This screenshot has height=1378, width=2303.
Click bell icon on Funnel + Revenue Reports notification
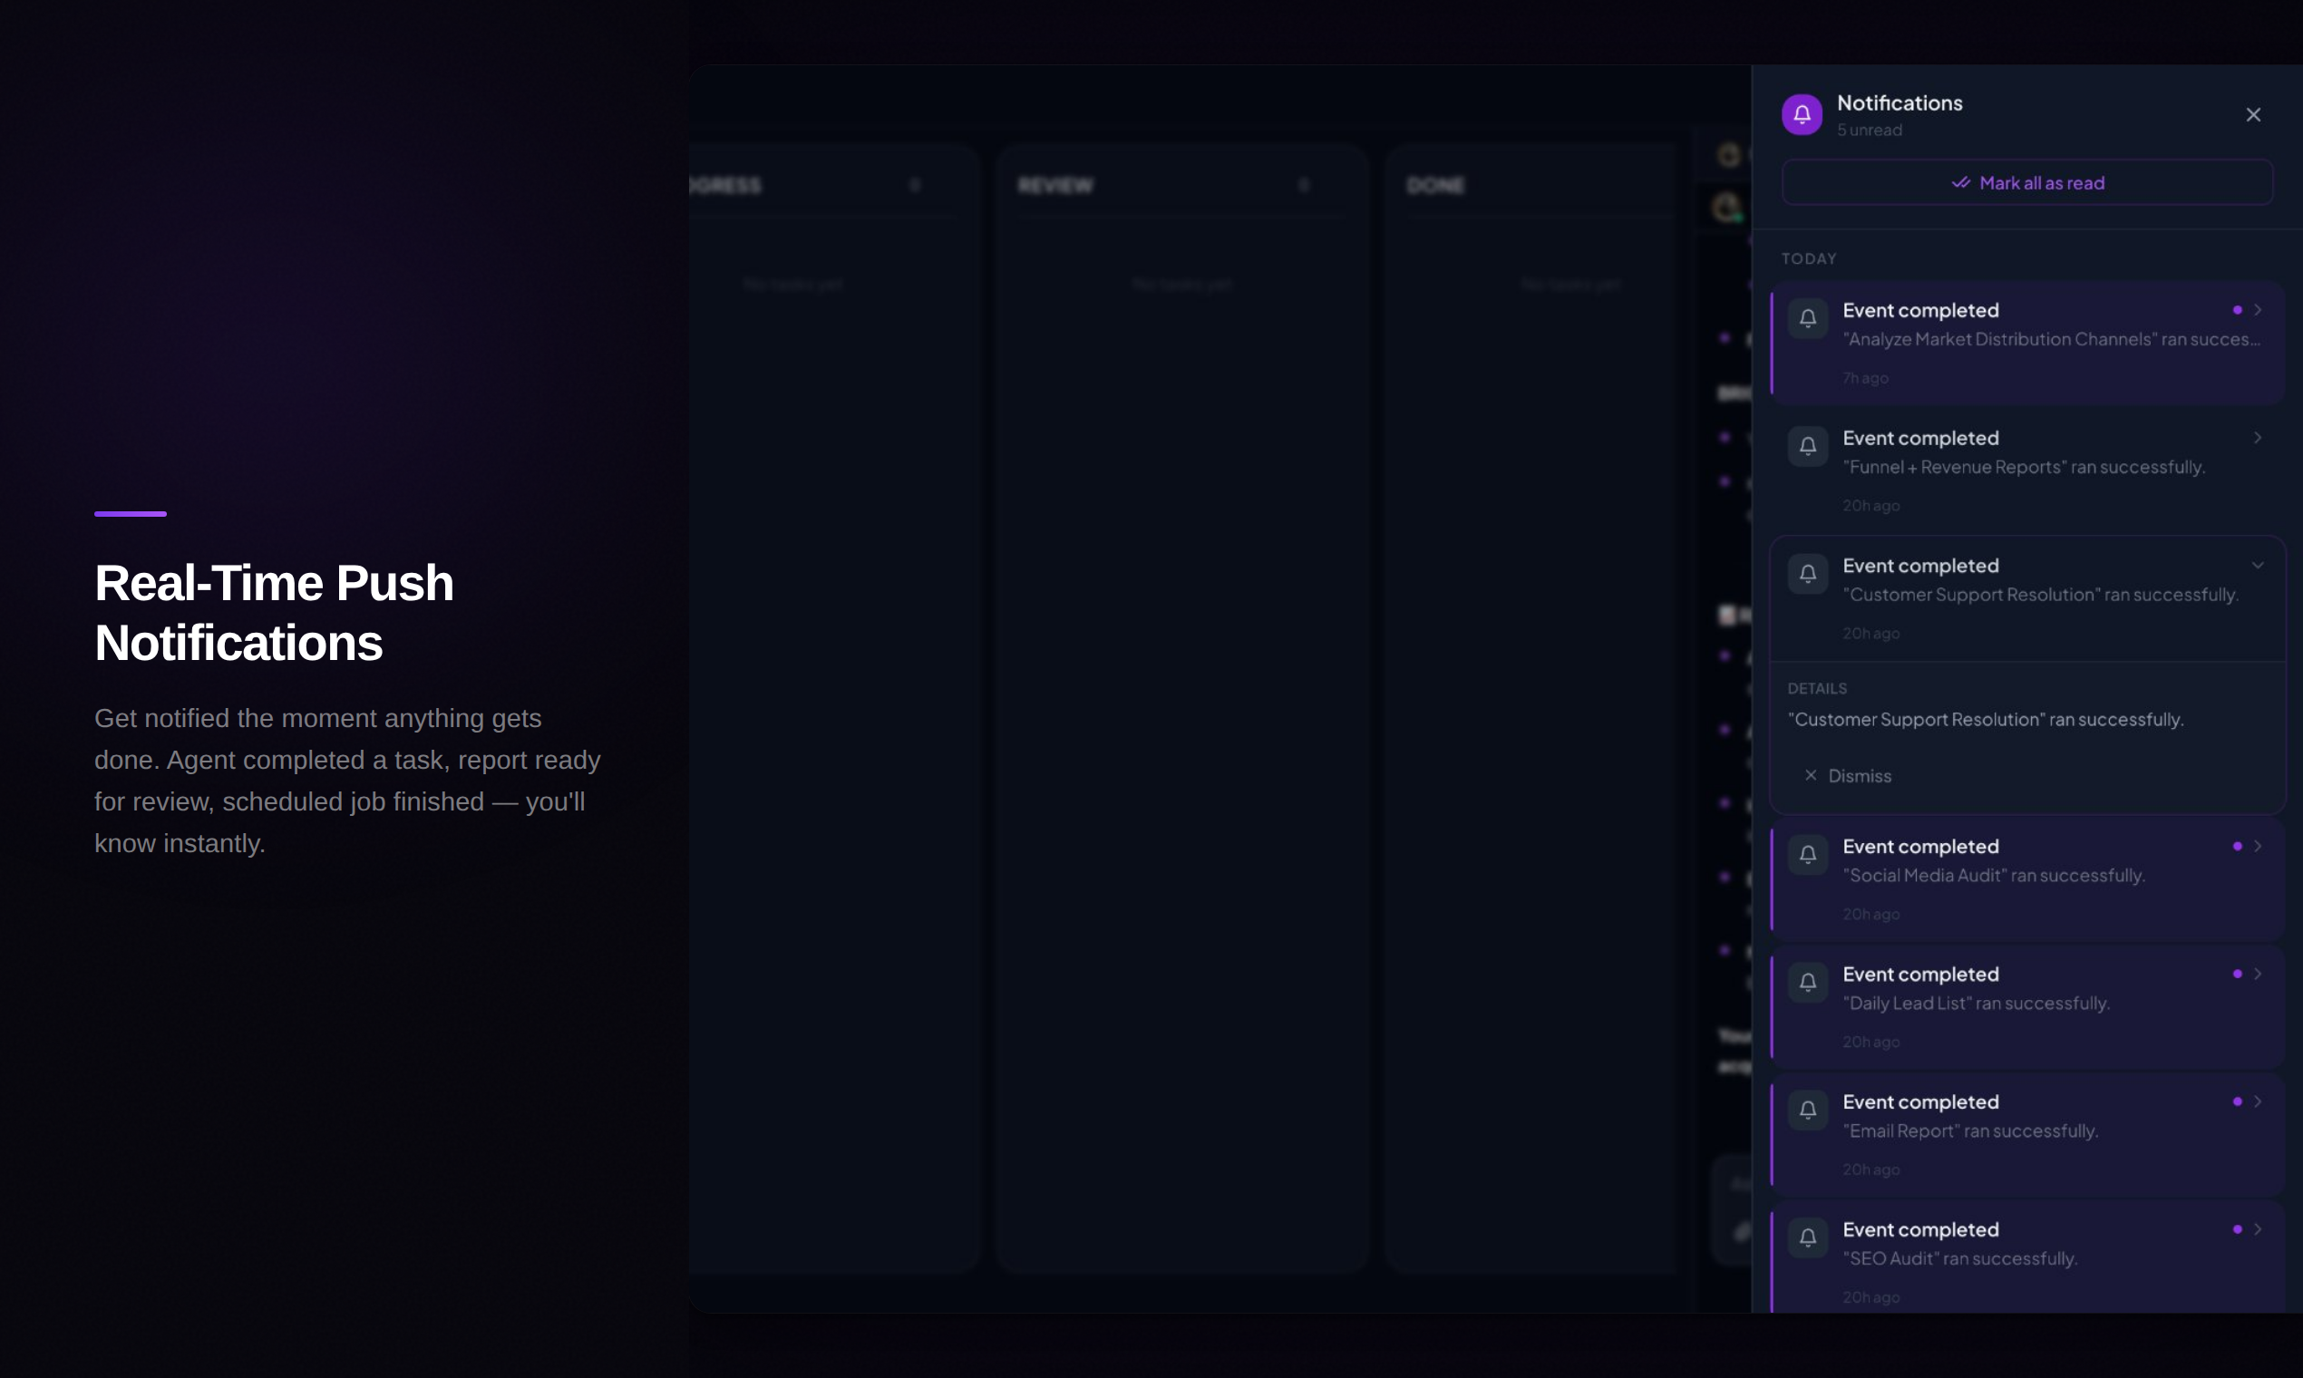coord(1807,447)
